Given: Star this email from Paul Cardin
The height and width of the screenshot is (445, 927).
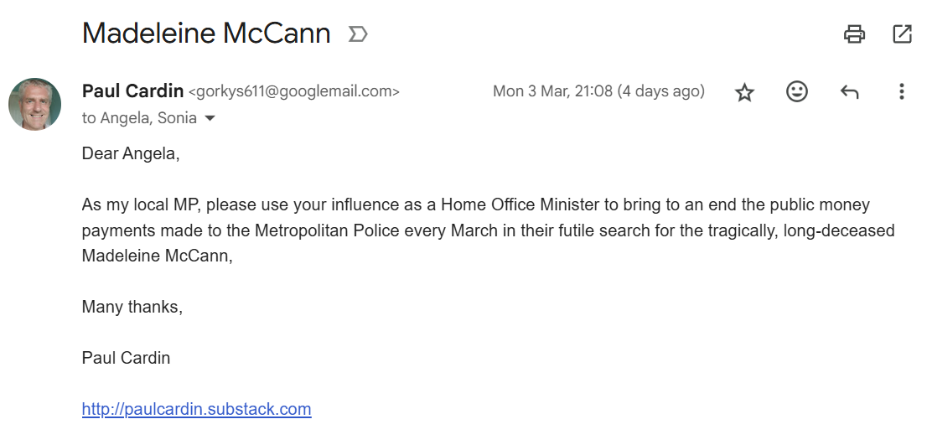Looking at the screenshot, I should click(744, 92).
